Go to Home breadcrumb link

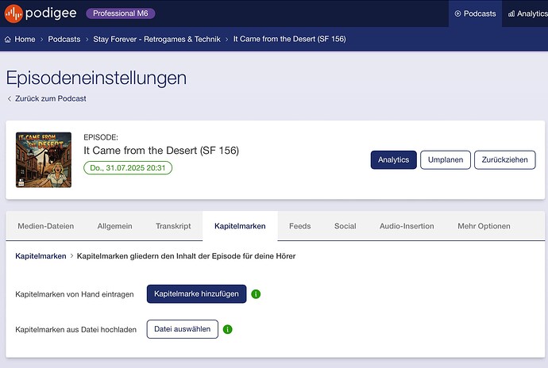pos(25,39)
